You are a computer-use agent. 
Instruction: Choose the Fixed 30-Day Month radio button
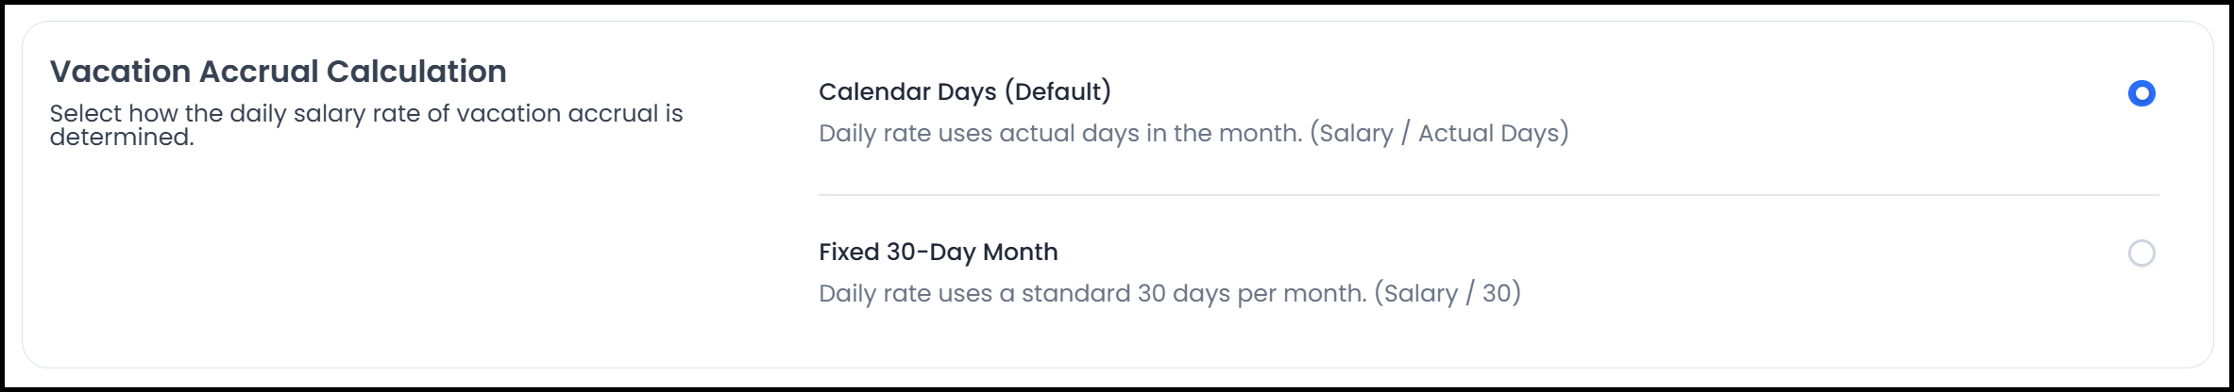click(2141, 253)
